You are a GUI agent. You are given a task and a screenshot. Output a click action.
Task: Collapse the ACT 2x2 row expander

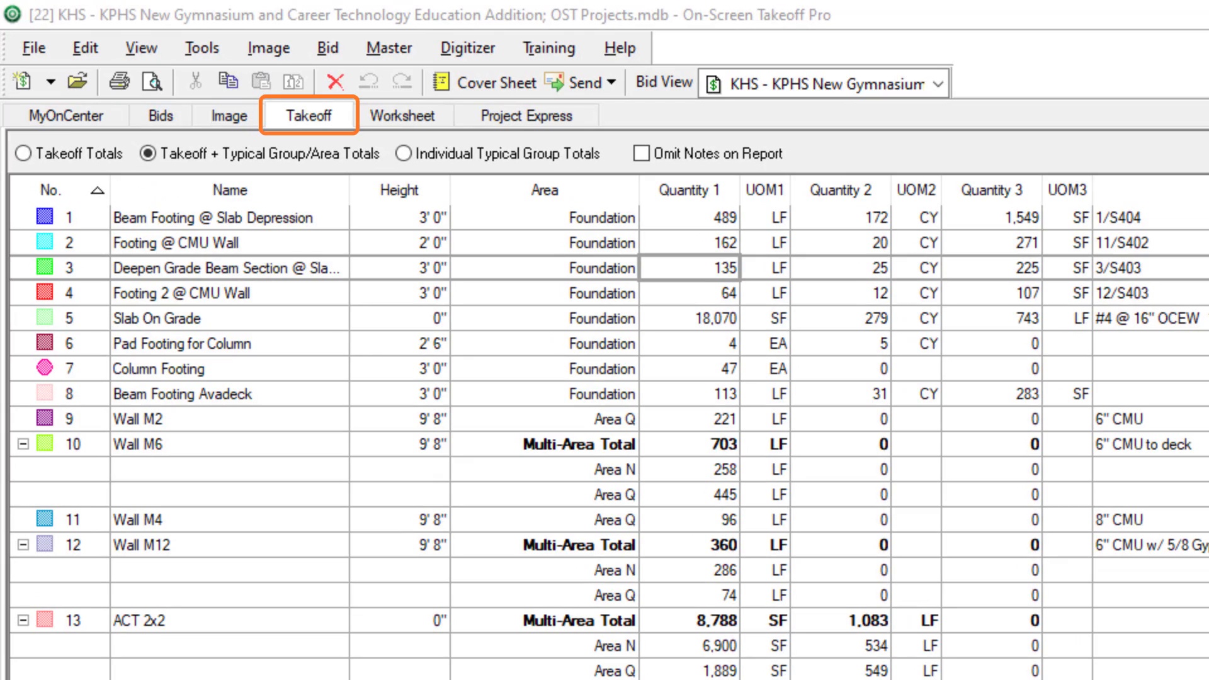[23, 620]
